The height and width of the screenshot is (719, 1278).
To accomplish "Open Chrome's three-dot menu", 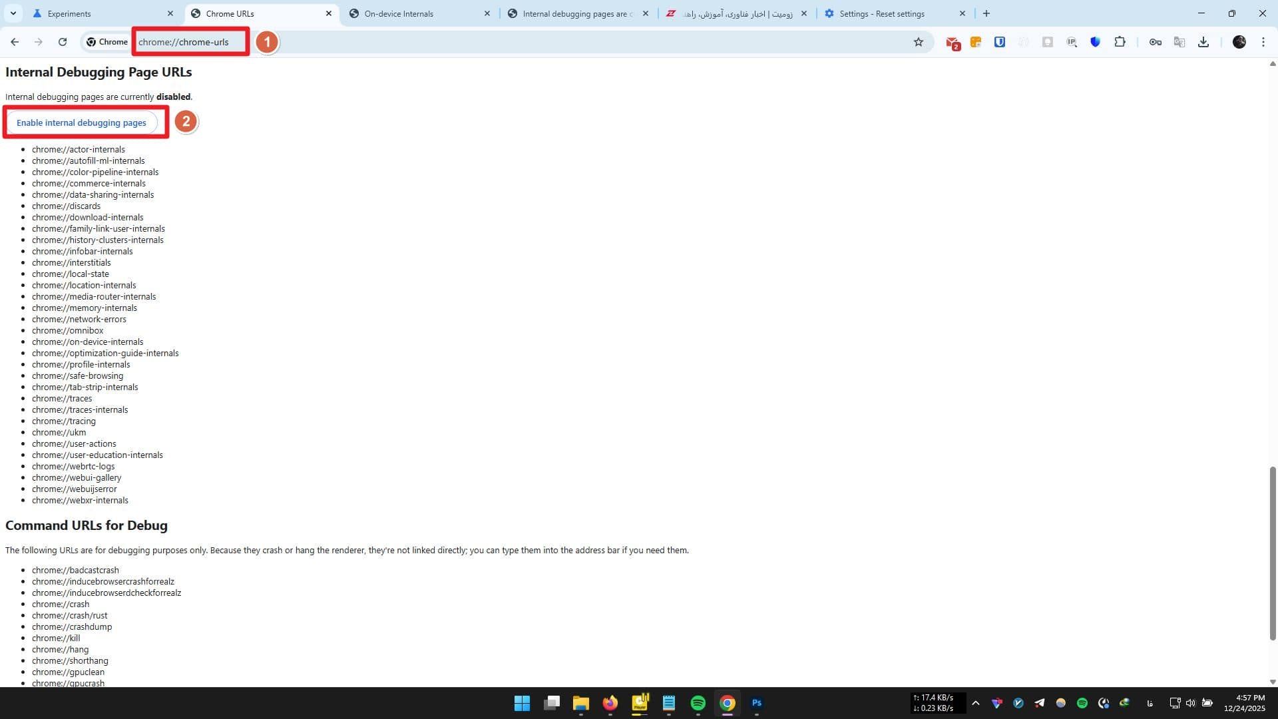I will [x=1263, y=41].
